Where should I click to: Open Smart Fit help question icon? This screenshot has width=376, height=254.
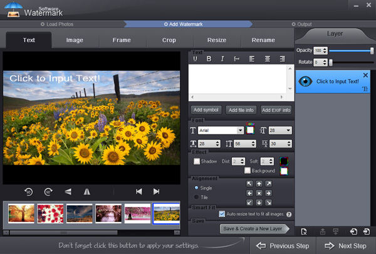click(x=289, y=214)
